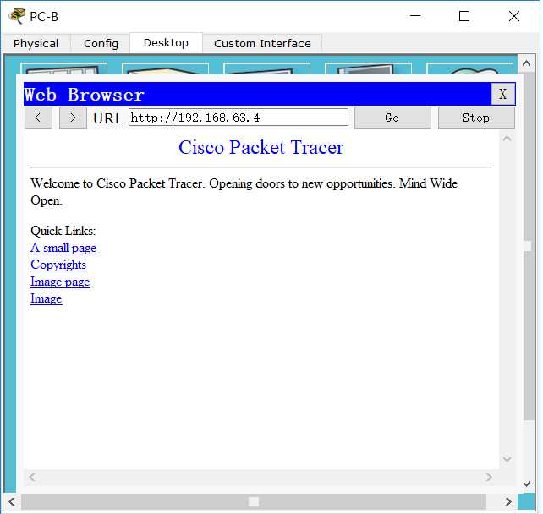Screen dimensions: 543x514
Task: Click the browser back arrow button
Action: pyautogui.click(x=38, y=118)
